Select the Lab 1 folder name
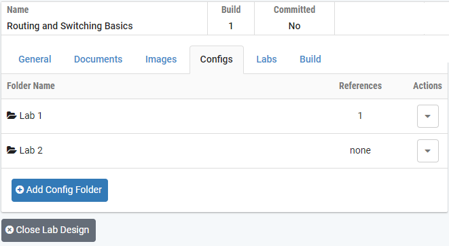 31,116
